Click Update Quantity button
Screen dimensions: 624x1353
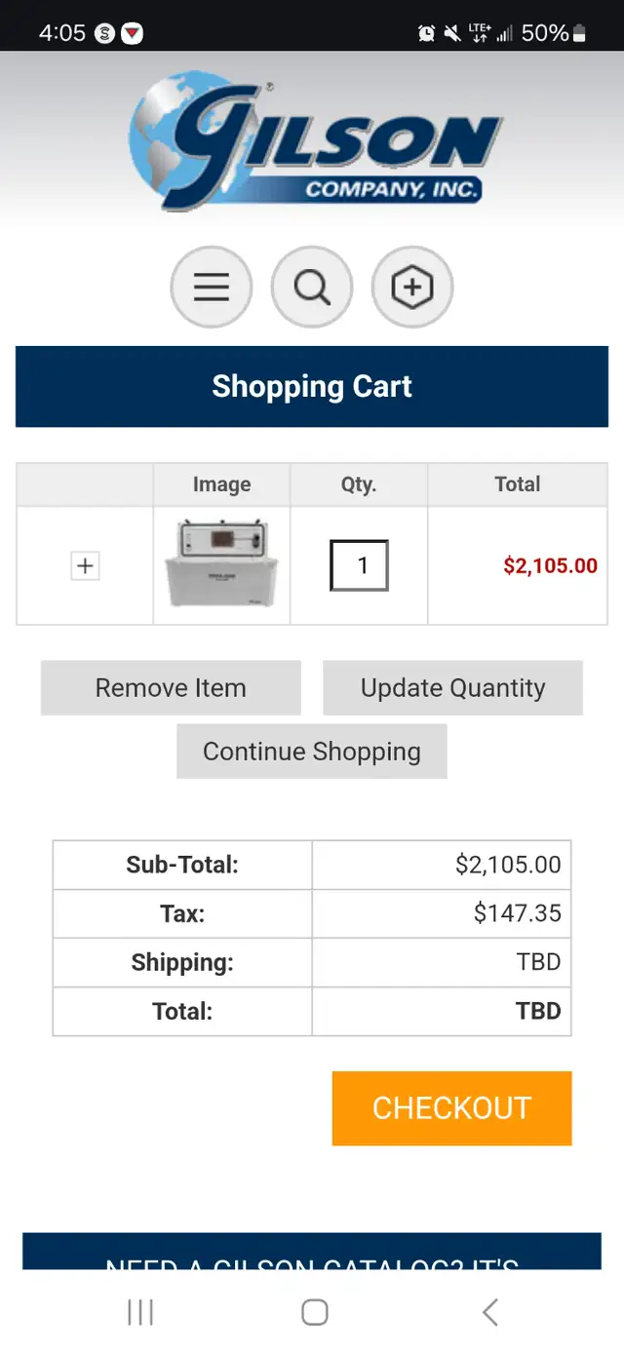(452, 688)
